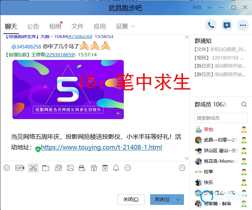
Task: Click the 关闭(C) button
Action: [131, 200]
